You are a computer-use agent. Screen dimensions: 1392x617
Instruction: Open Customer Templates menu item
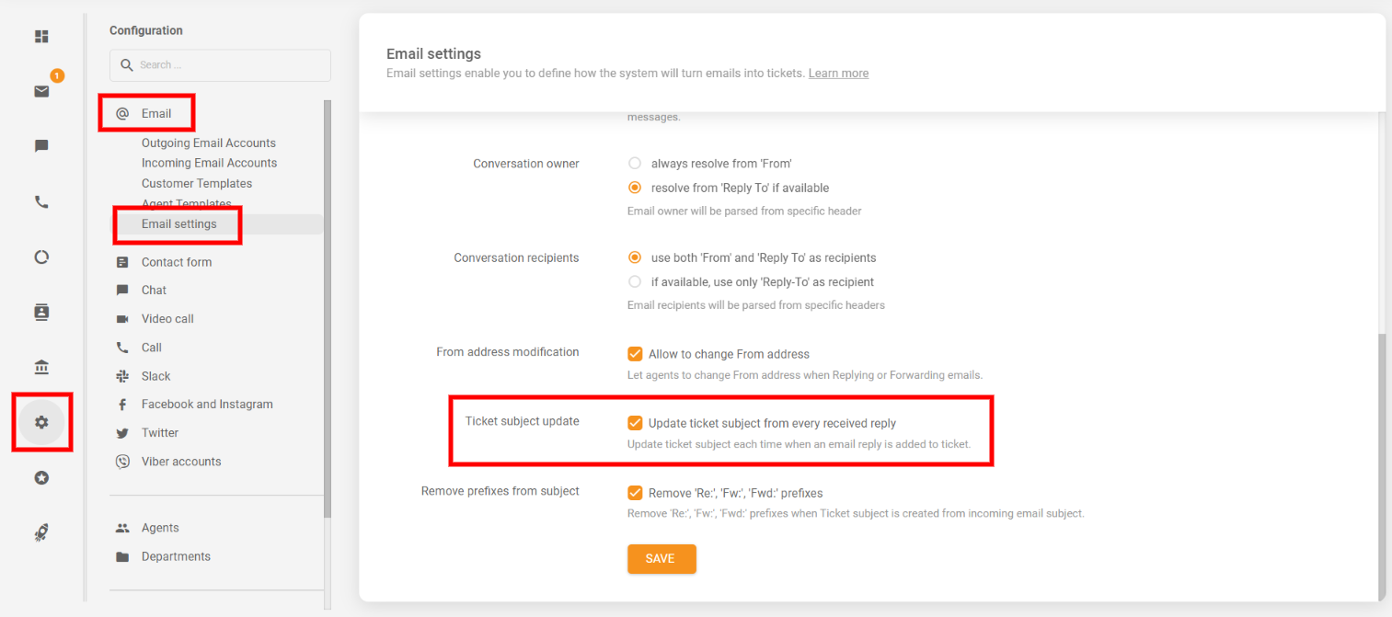196,184
